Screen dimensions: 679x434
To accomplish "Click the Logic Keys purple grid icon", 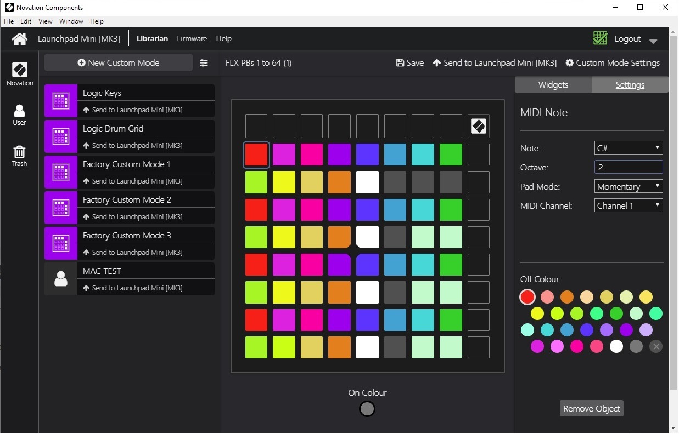I will [61, 101].
